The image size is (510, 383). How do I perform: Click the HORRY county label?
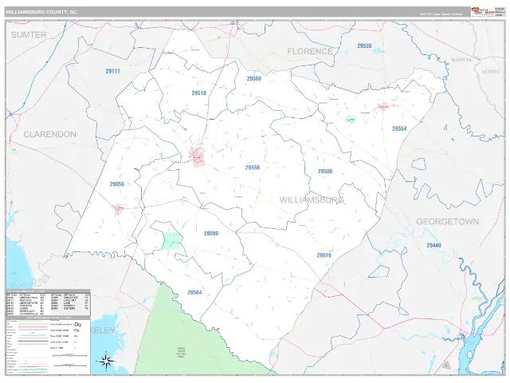[490, 72]
